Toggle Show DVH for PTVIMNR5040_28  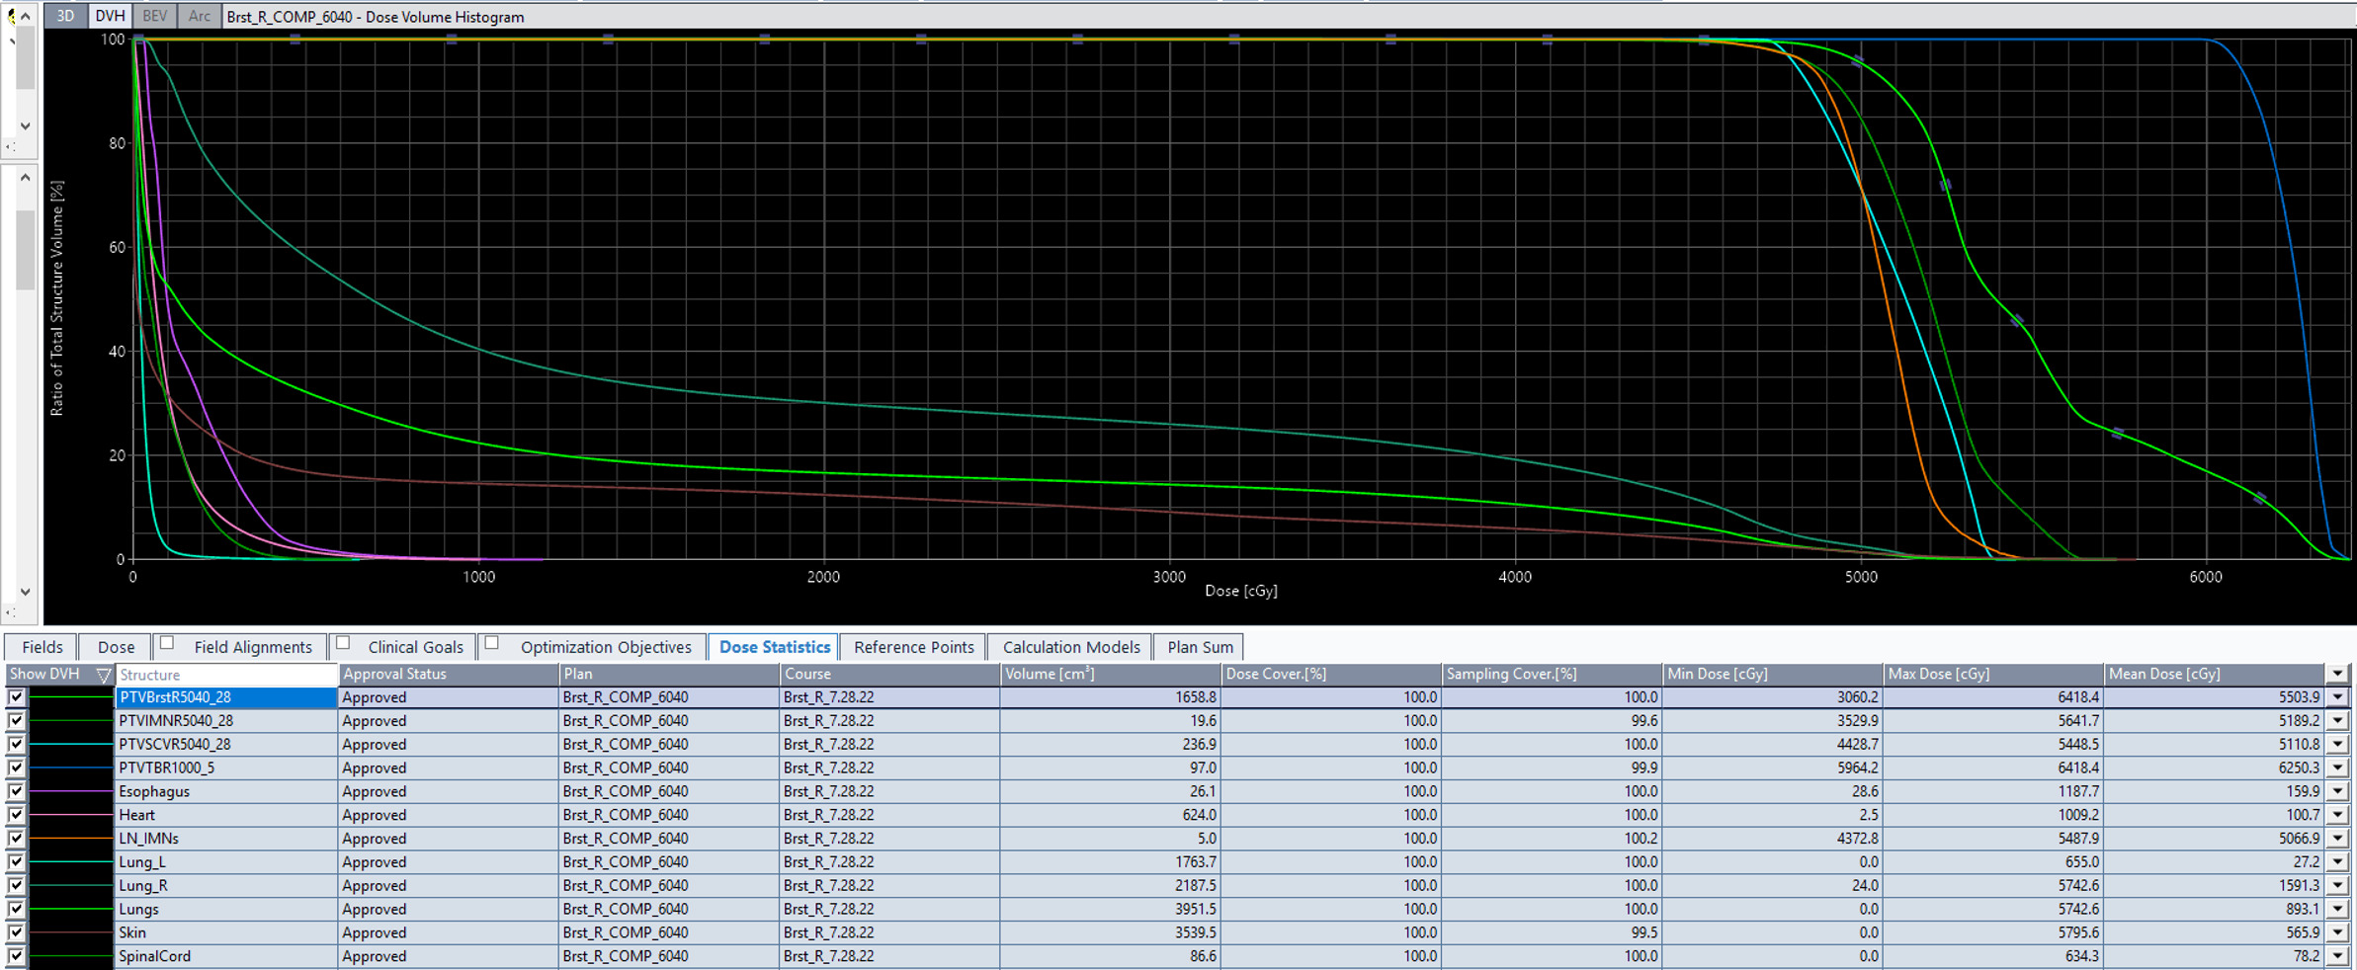click(16, 721)
